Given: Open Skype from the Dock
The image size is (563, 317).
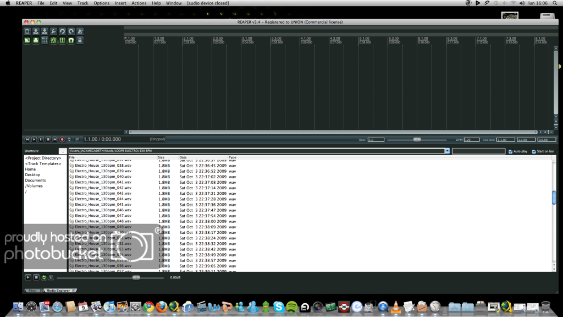Looking at the screenshot, I should [x=278, y=307].
